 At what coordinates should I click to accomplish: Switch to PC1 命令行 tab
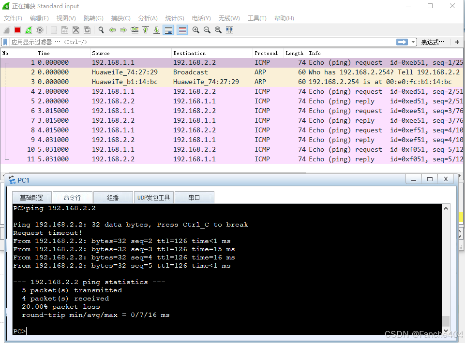(73, 198)
